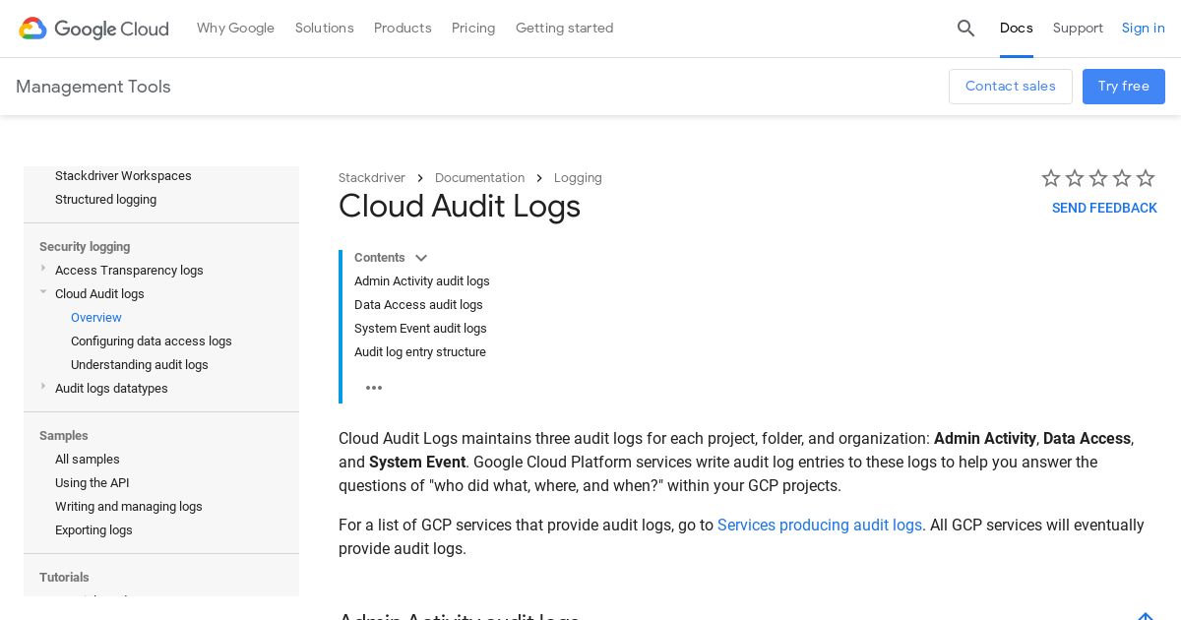Select Cloud Audit logs sidebar item
This screenshot has width=1181, height=620.
click(x=99, y=294)
